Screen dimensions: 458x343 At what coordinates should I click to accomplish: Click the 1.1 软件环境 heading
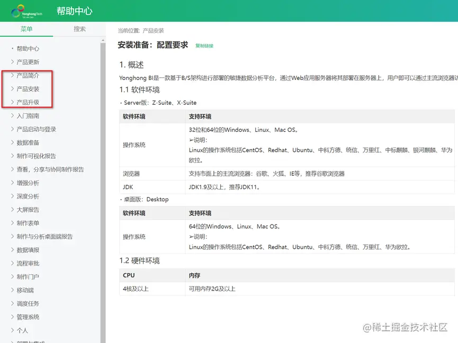point(139,89)
